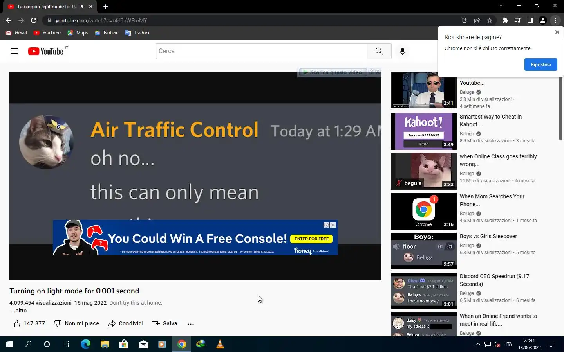Click the Ripristina button
Screen dimensions: 564x352
coord(540,65)
